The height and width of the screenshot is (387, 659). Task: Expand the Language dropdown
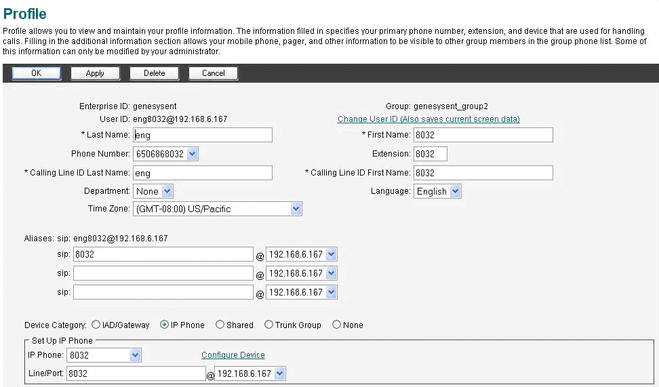point(438,192)
